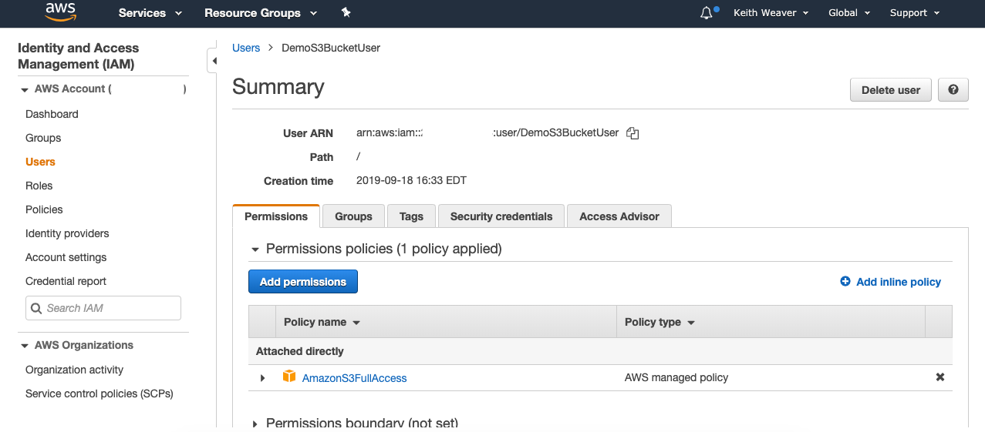985x432 pixels.
Task: Click the 'Attached directly' group header
Action: tap(300, 351)
